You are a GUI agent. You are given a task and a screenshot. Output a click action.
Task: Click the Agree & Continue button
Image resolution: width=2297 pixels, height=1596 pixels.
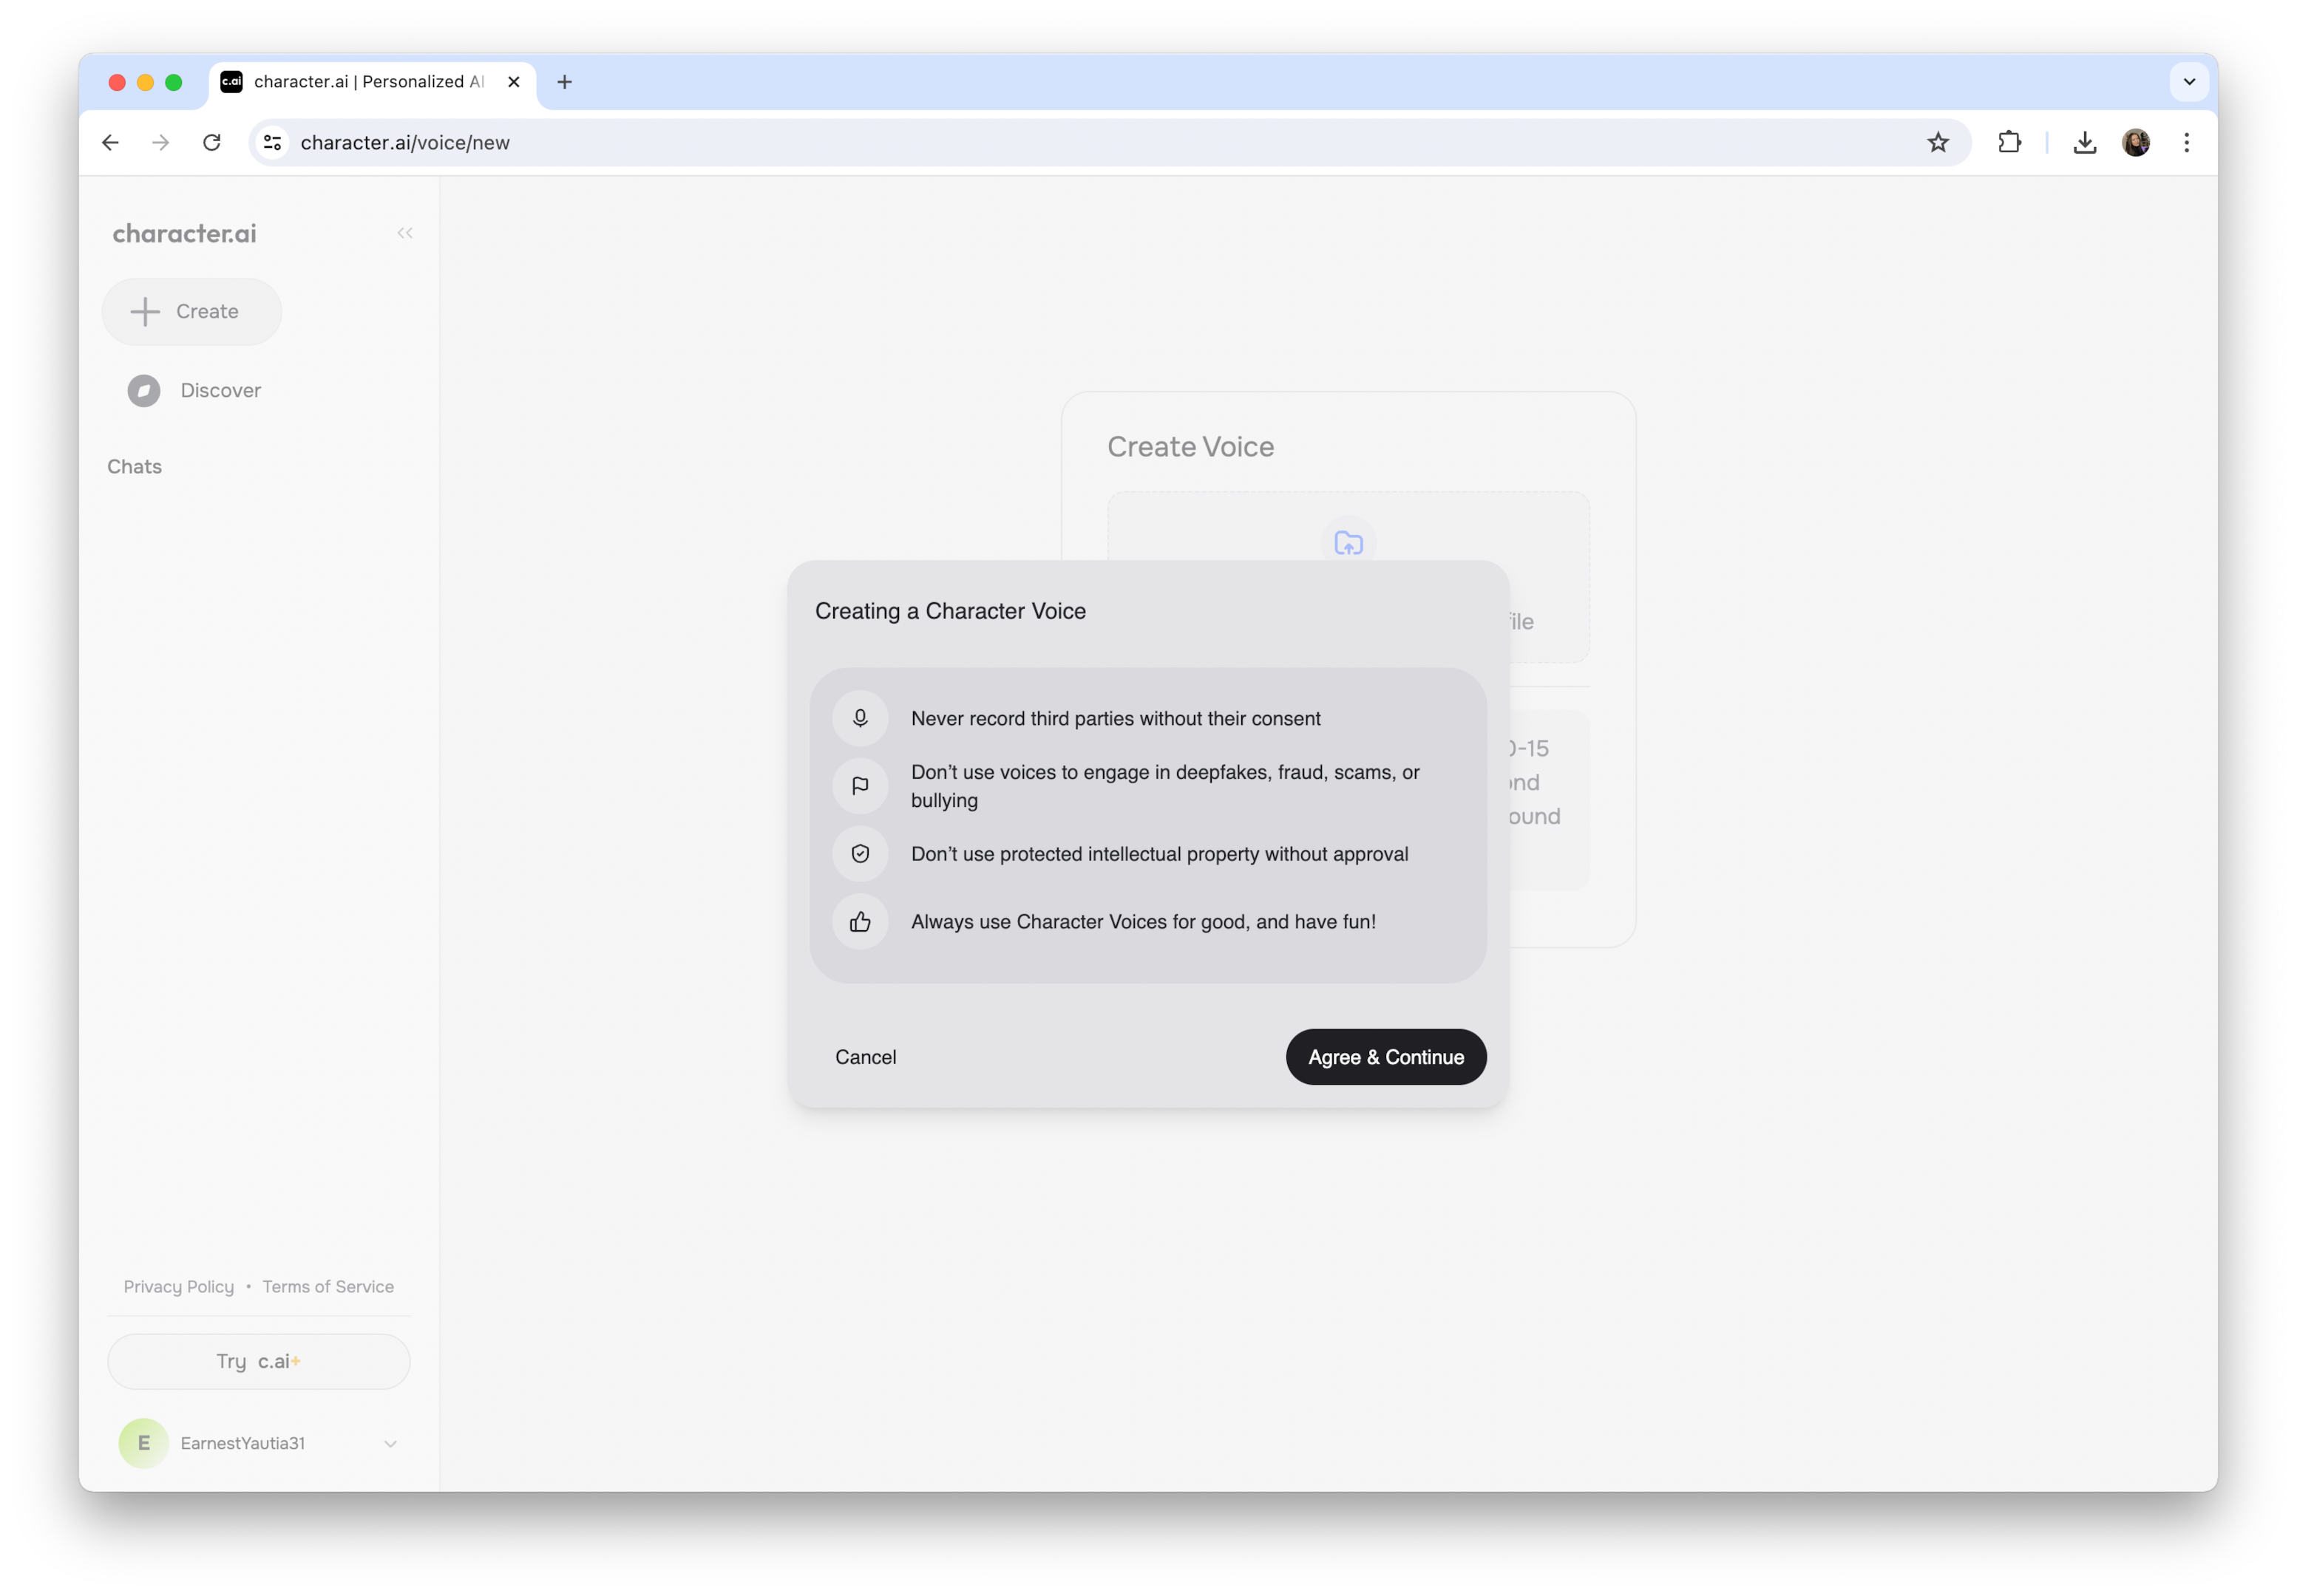1384,1055
